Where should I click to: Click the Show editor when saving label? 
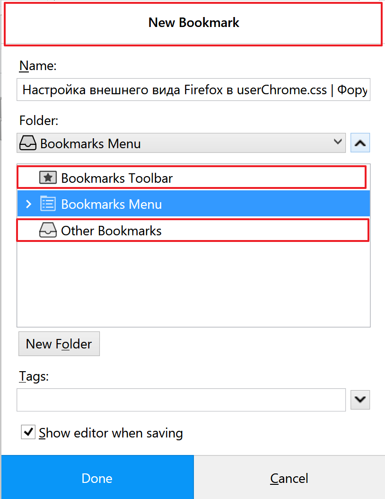point(111,433)
